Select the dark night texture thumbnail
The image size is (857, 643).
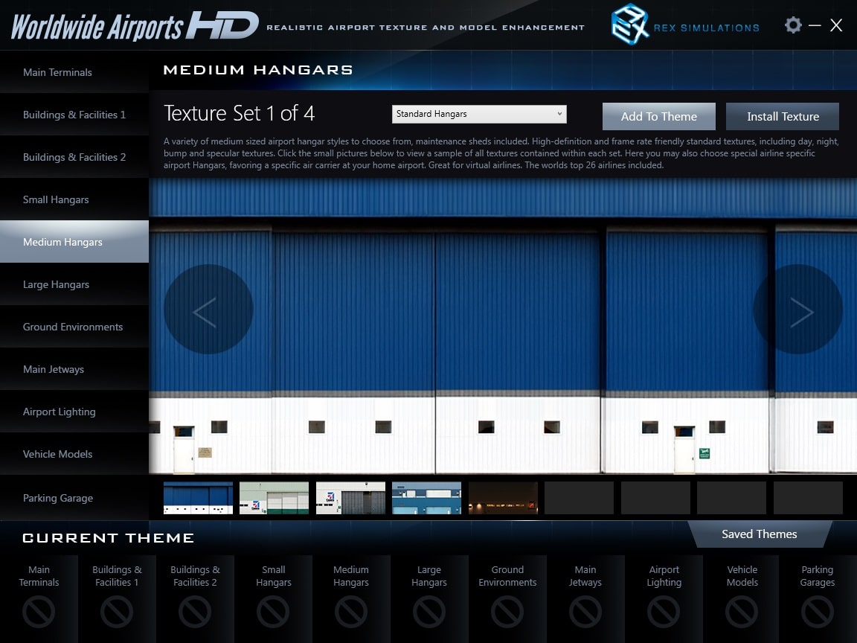503,498
